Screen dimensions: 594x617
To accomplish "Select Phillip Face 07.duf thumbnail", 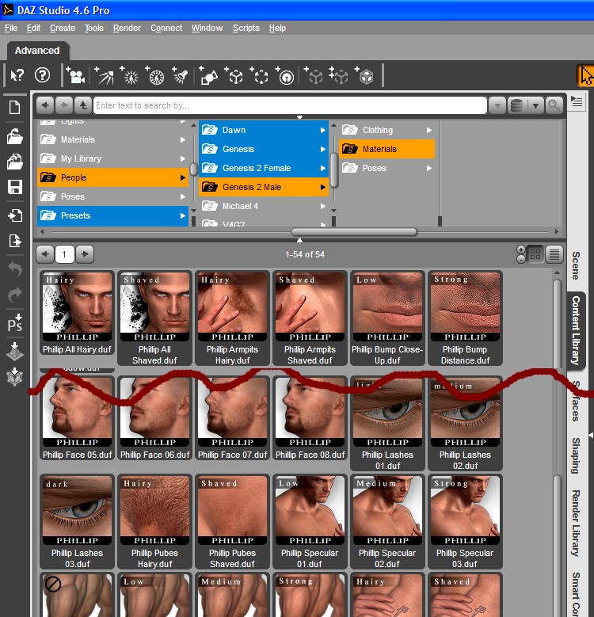I will tap(233, 419).
